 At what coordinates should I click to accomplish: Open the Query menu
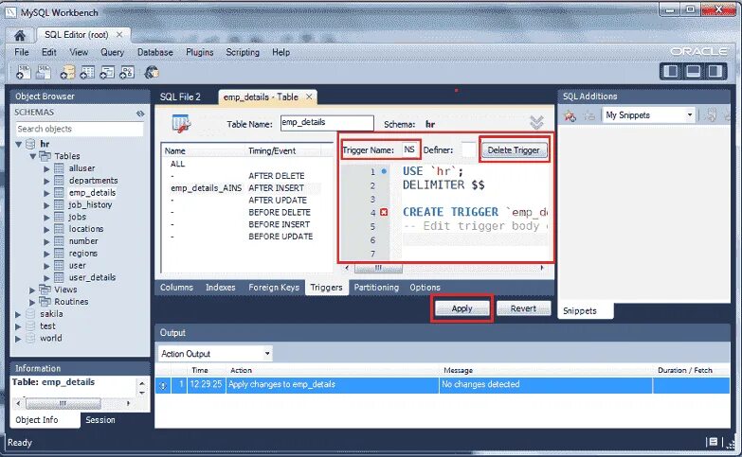pos(112,52)
